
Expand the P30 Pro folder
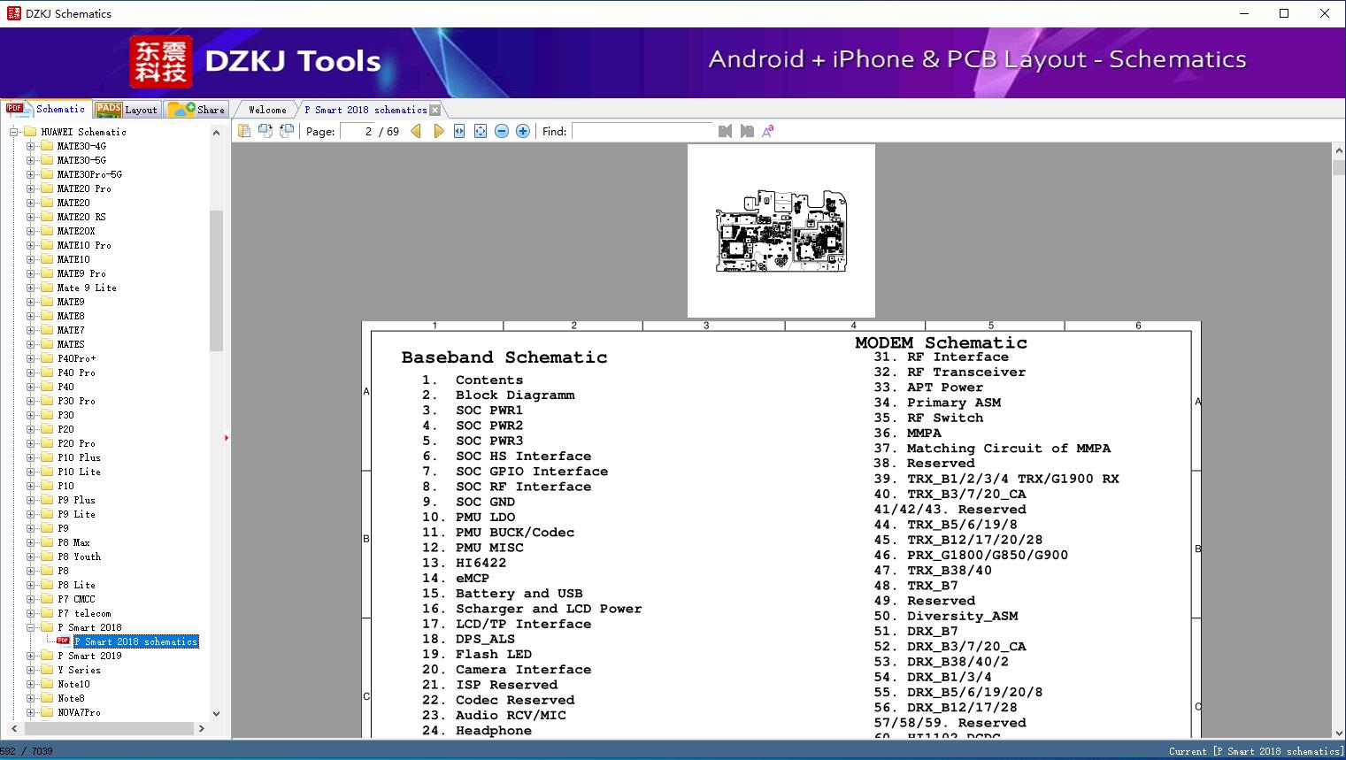tap(30, 401)
